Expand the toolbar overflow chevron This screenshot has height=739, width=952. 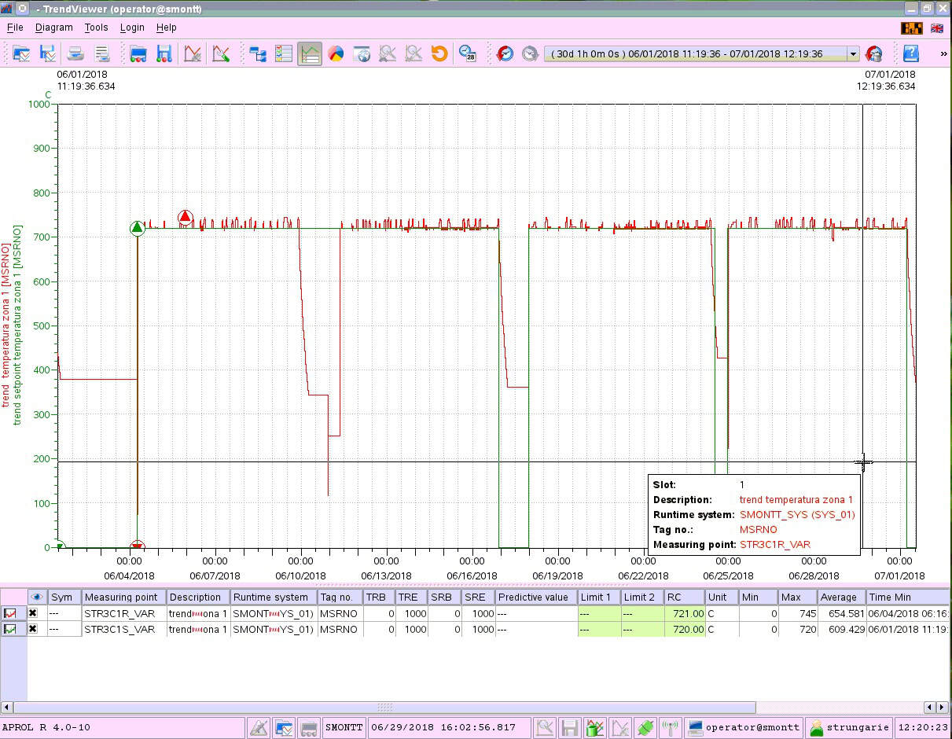click(943, 53)
